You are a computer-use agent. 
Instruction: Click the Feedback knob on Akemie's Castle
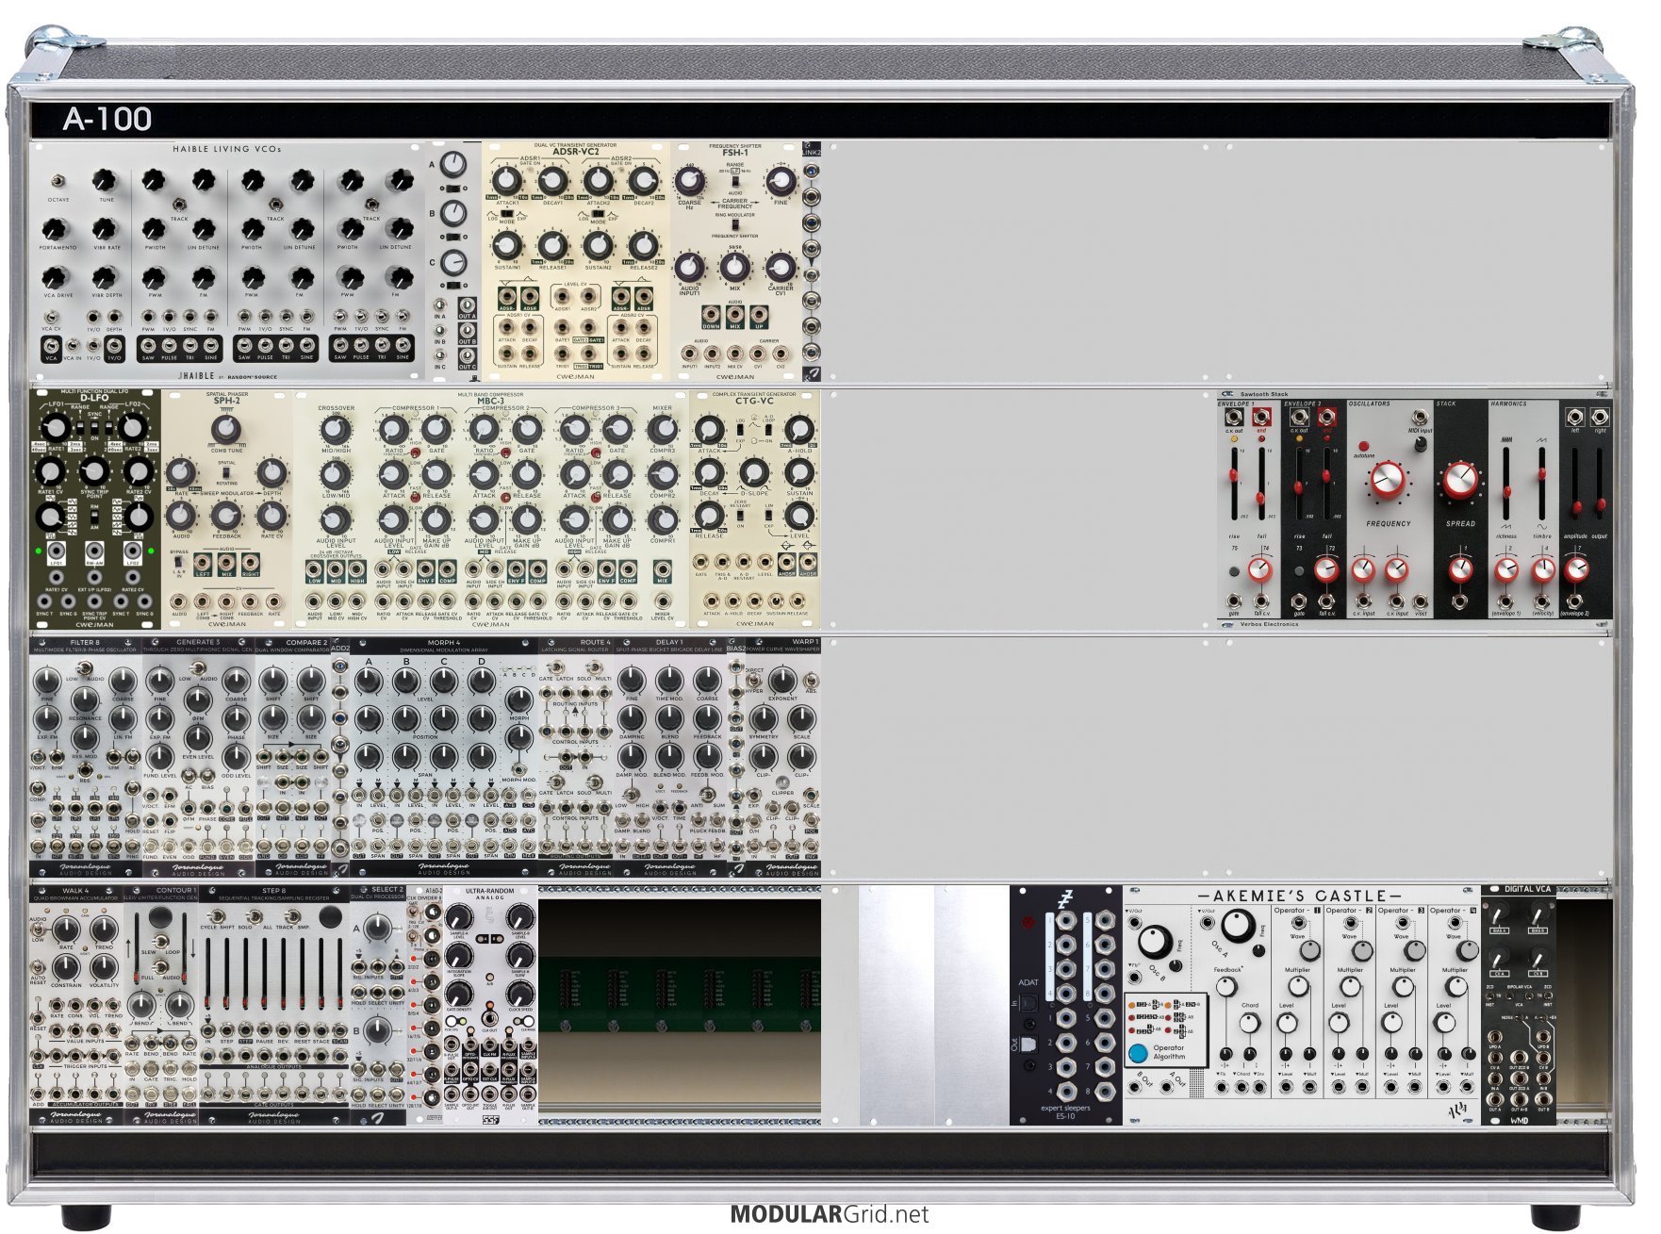(1225, 986)
